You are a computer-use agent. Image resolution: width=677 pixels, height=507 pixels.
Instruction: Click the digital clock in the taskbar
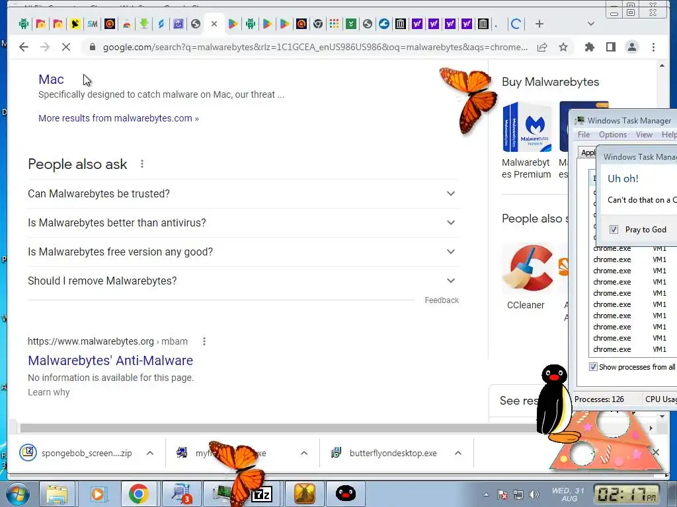(627, 494)
